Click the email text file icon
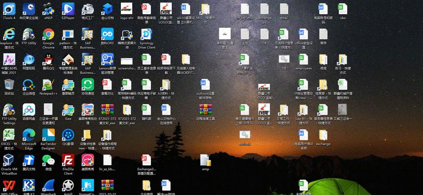This screenshot has width=423, height=195. (284, 9)
